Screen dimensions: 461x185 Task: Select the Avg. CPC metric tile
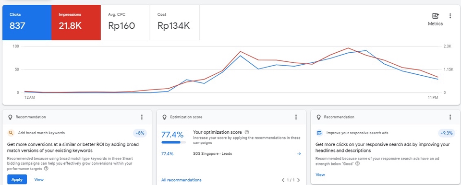pyautogui.click(x=125, y=23)
